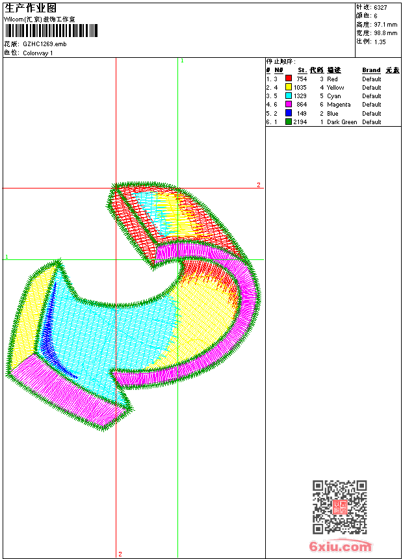Pick the magenta color swatch
This screenshot has width=403, height=559.
click(x=289, y=104)
